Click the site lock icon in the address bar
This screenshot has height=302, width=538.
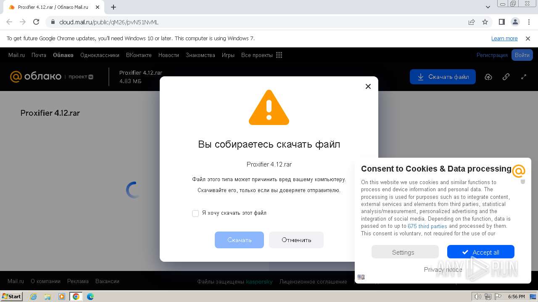(x=53, y=22)
